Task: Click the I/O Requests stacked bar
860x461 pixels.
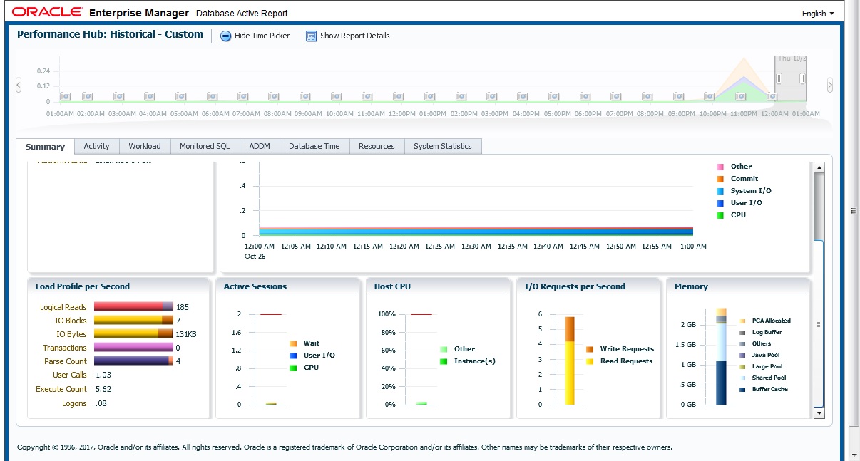Action: 570,361
